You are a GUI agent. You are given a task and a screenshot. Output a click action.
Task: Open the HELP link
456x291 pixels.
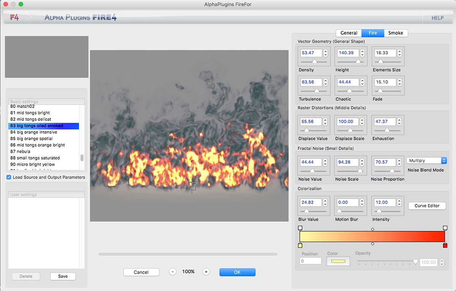click(x=437, y=18)
